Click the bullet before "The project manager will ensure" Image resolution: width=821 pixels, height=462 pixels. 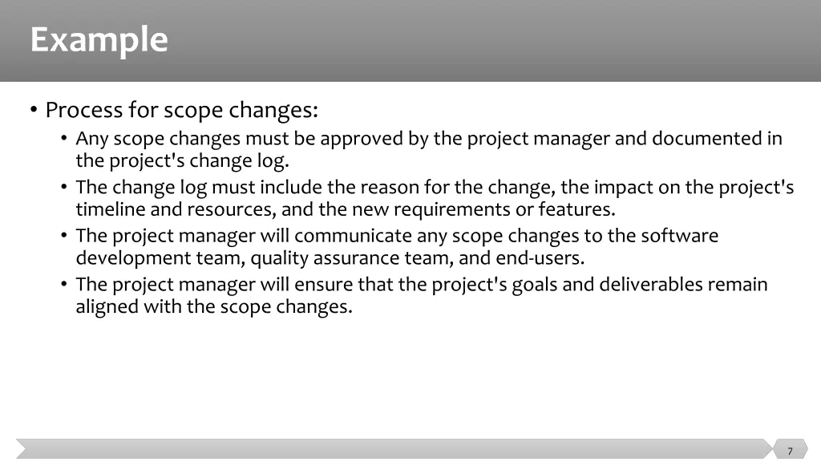[x=64, y=284]
